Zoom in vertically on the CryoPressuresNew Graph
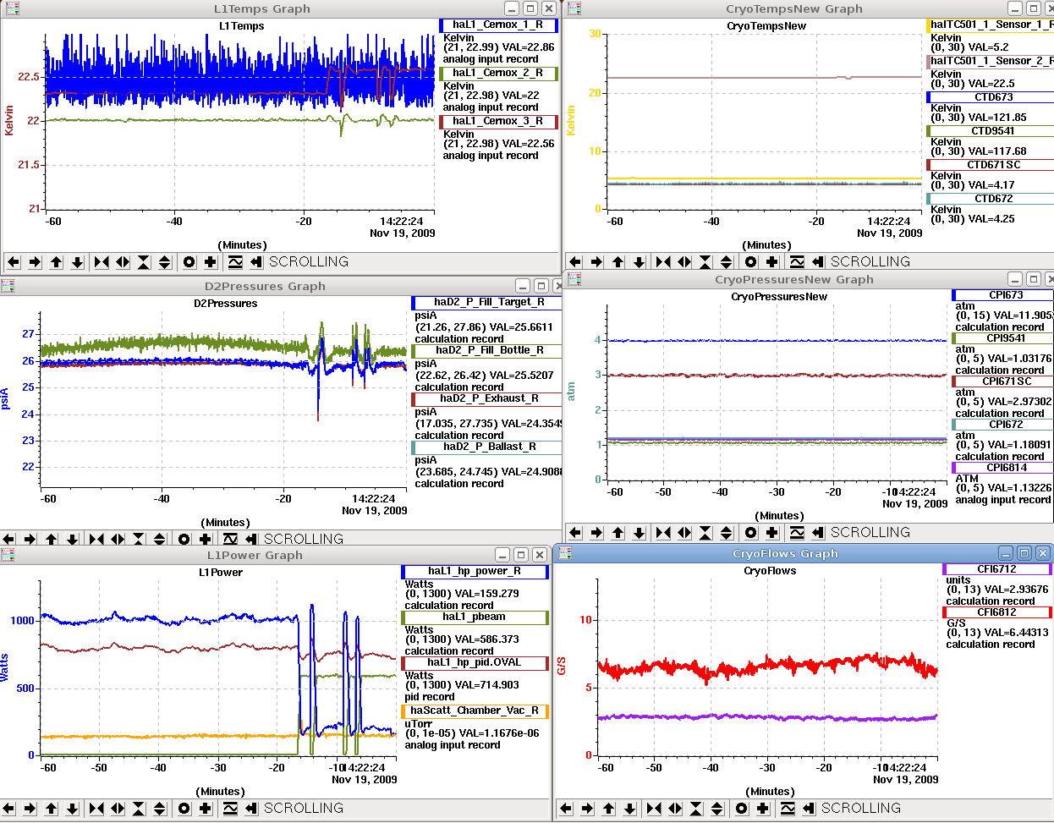This screenshot has width=1054, height=823. (705, 533)
